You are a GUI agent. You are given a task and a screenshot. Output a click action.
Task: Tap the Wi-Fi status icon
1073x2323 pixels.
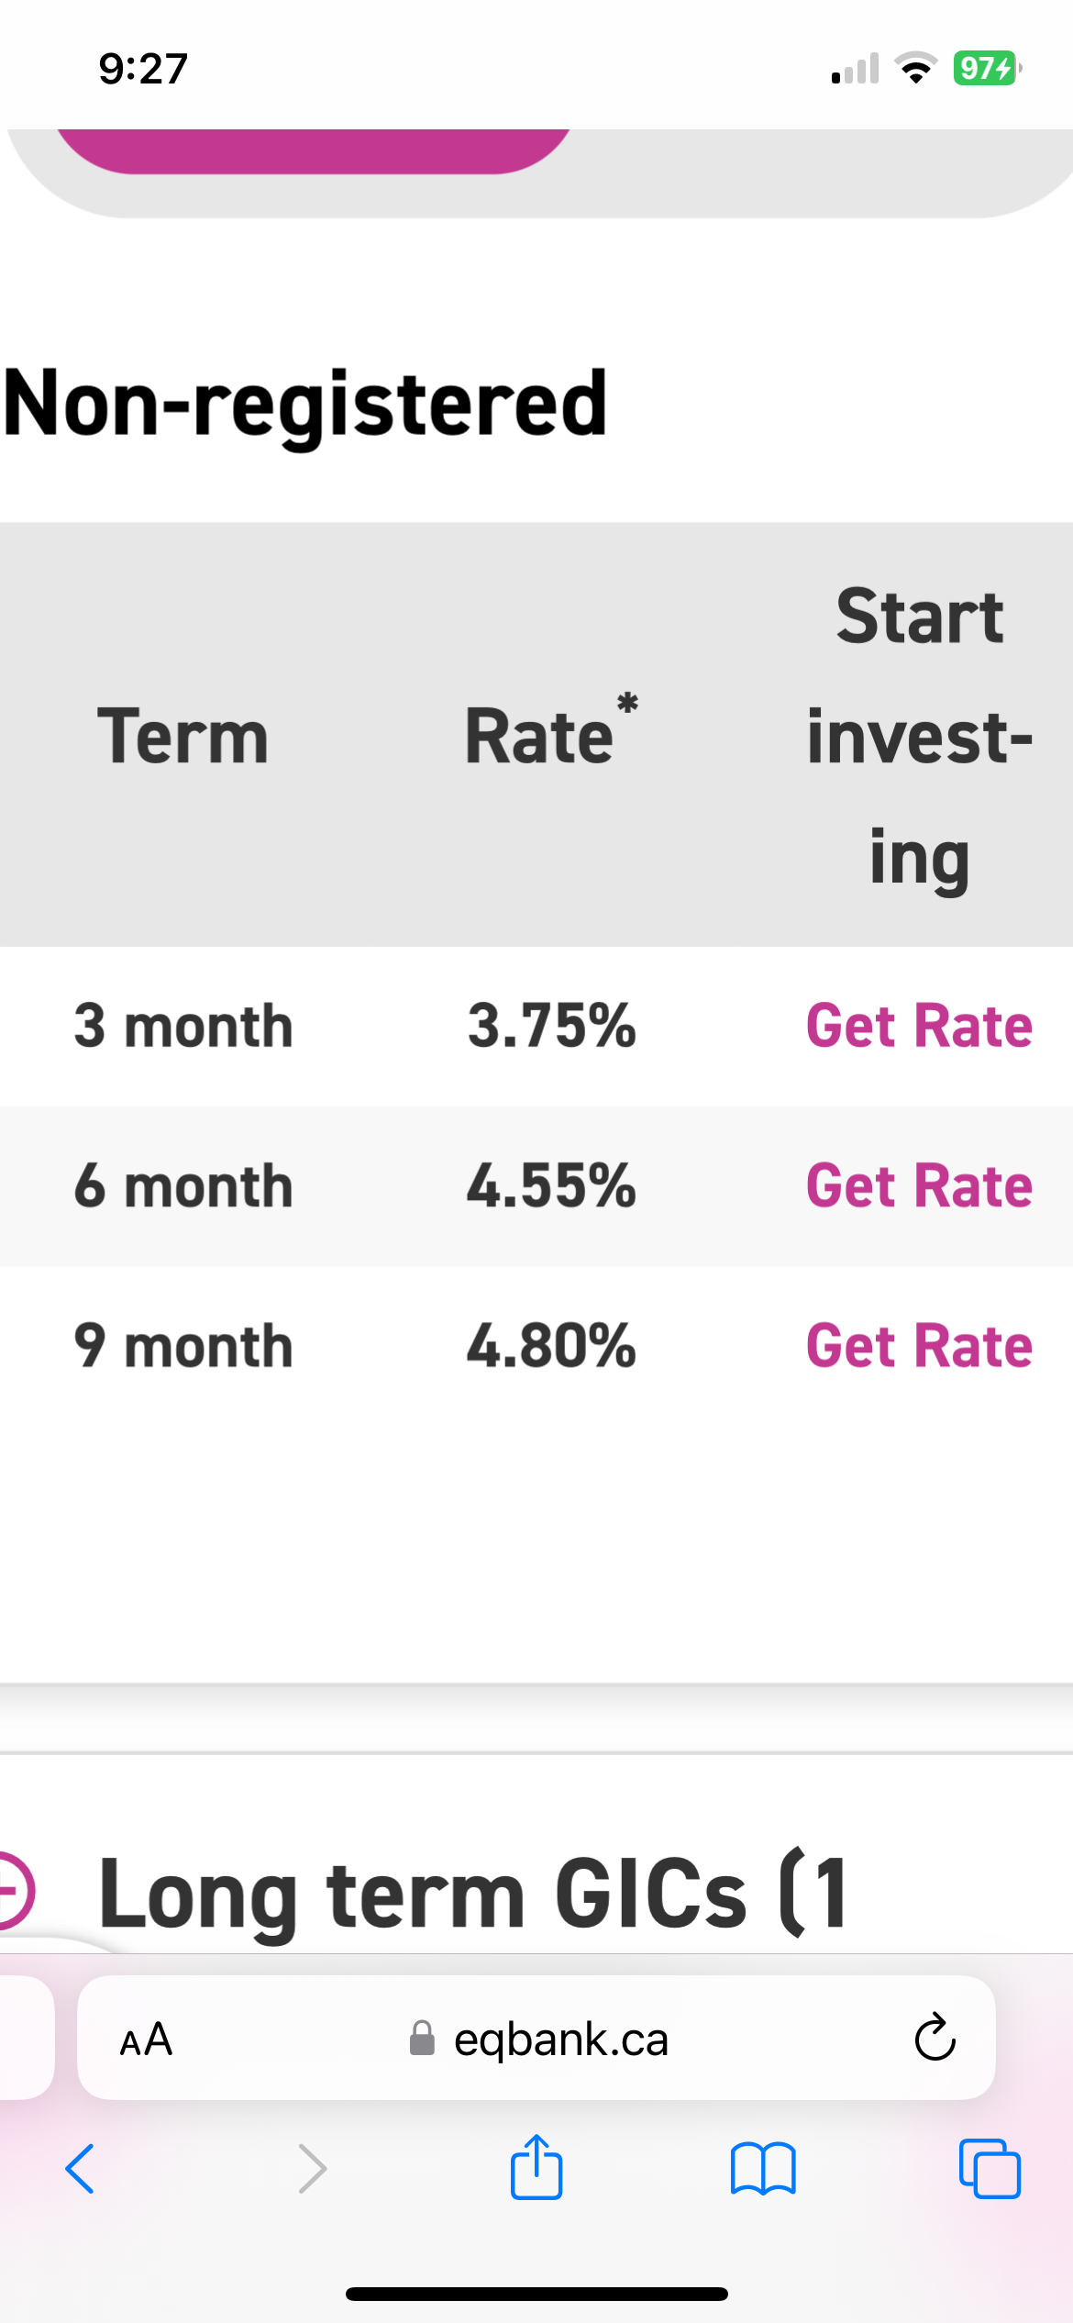(914, 68)
